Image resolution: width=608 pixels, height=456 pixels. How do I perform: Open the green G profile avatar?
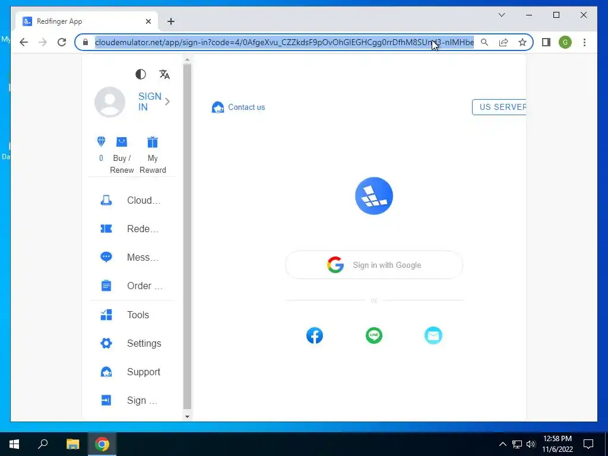(565, 42)
